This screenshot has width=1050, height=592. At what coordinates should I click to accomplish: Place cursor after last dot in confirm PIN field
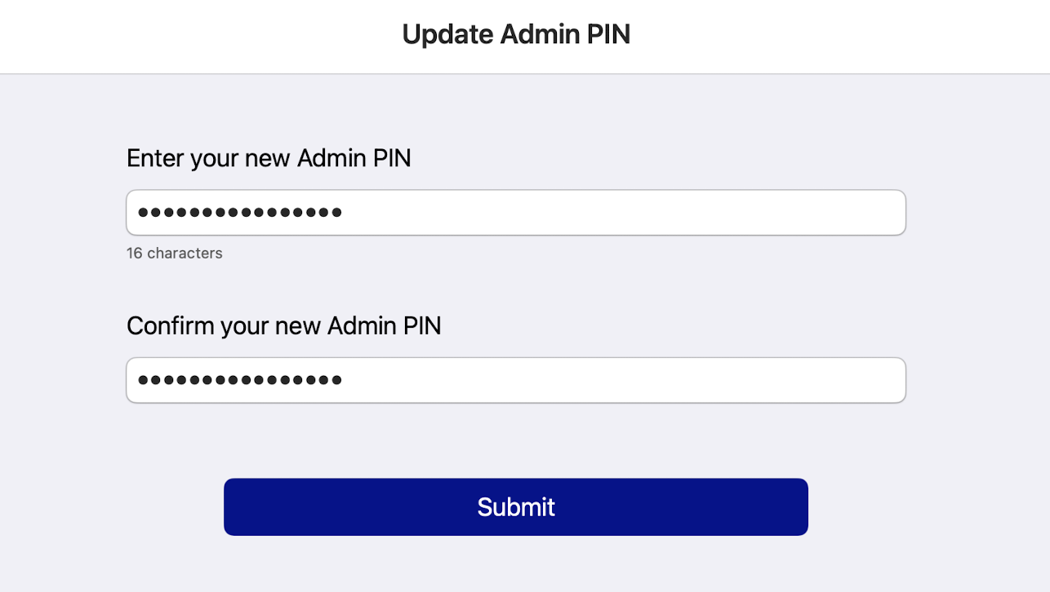click(344, 380)
